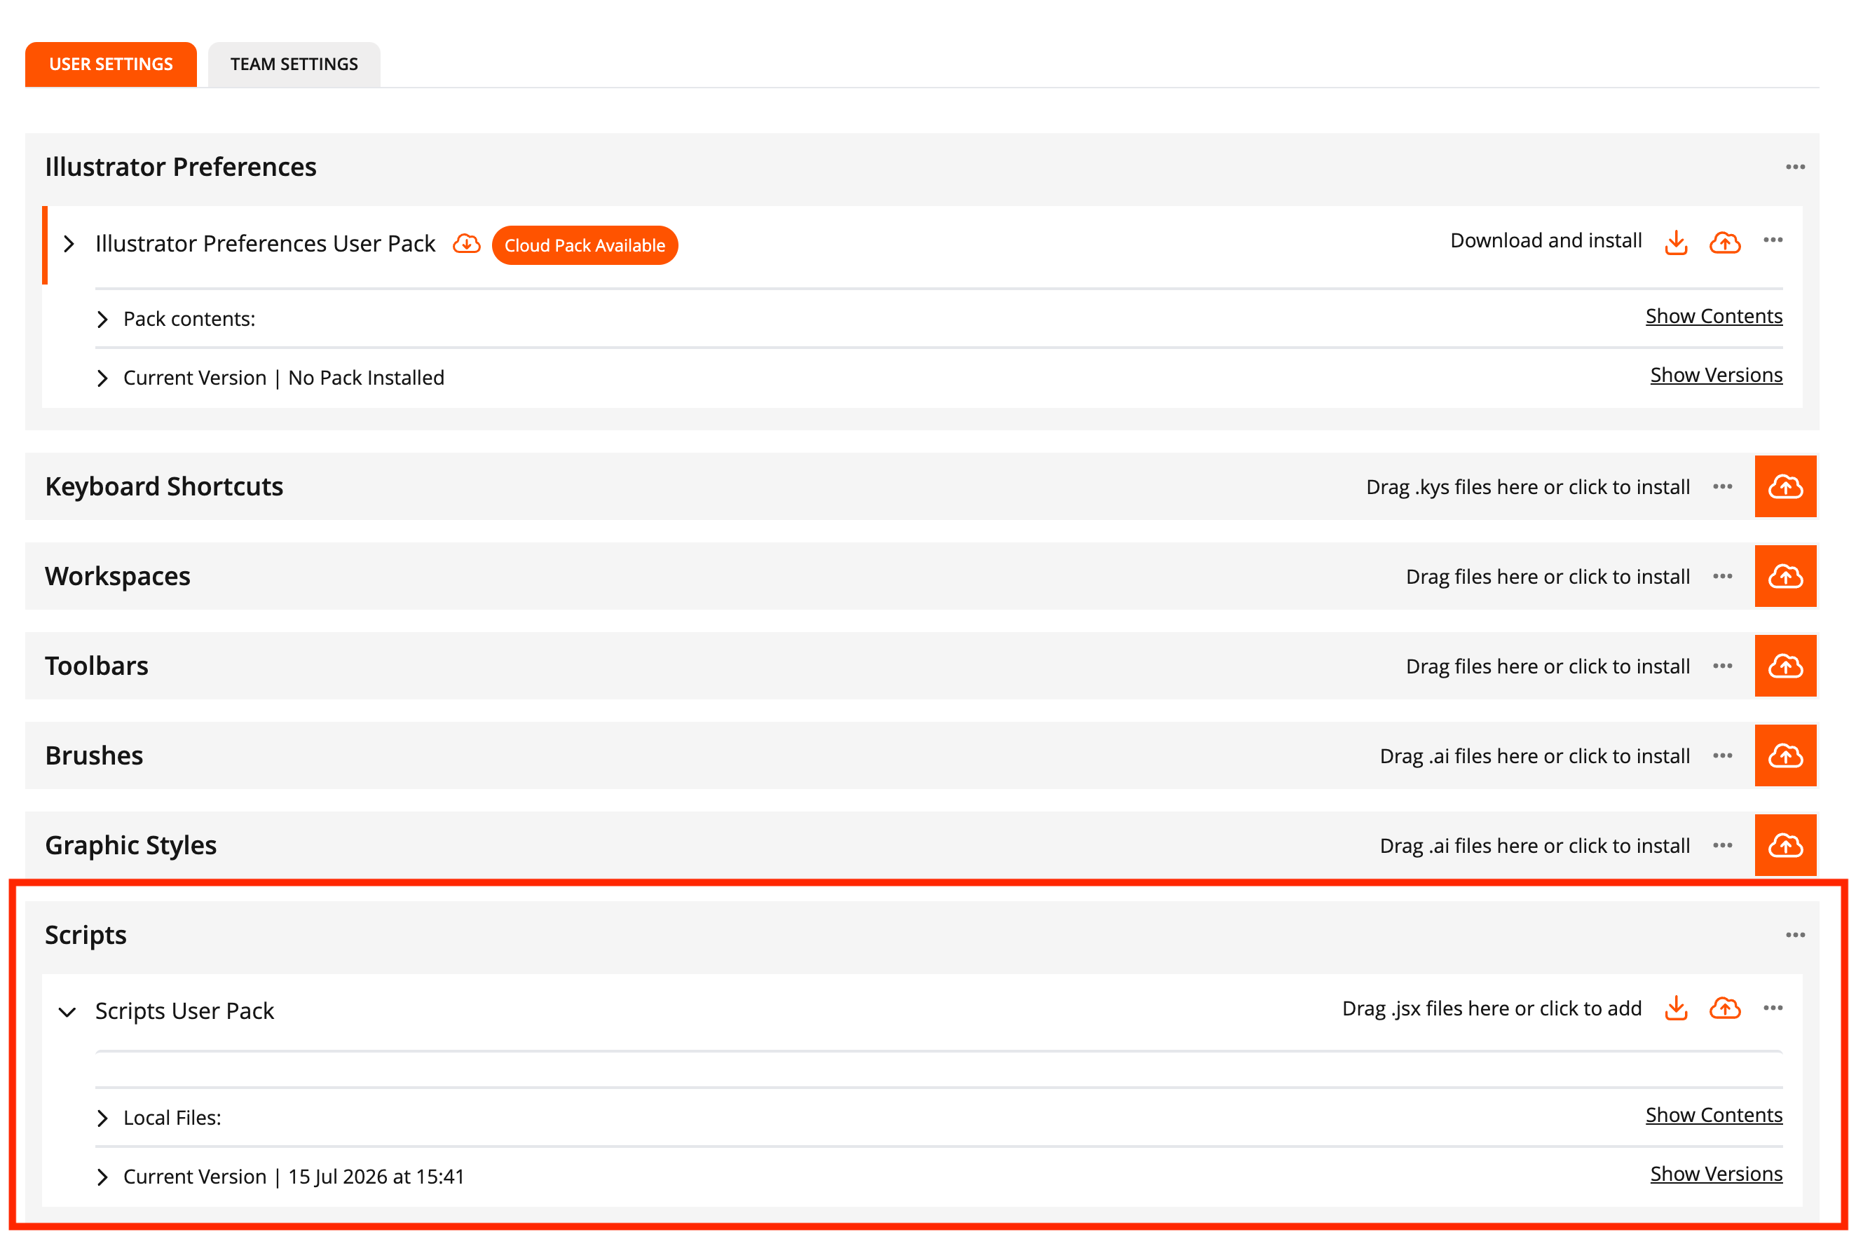This screenshot has width=1856, height=1239.
Task: Select the Keyboard Shortcuts heading
Action: pos(163,487)
